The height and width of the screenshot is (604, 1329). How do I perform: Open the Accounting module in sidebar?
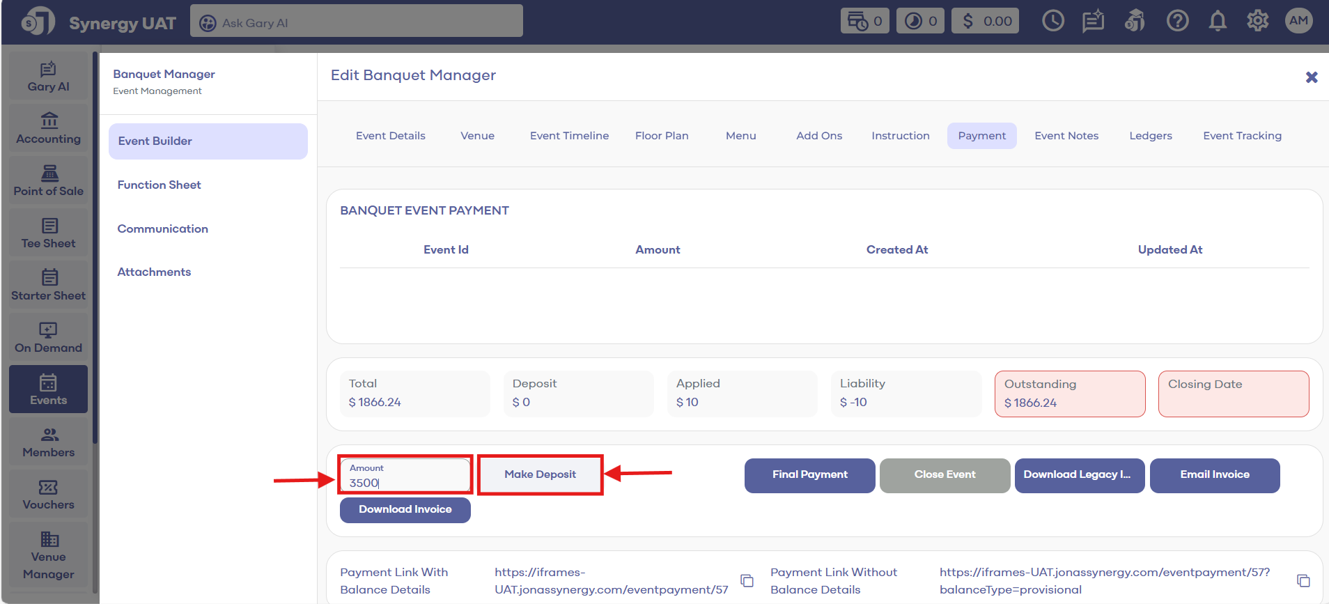point(48,129)
